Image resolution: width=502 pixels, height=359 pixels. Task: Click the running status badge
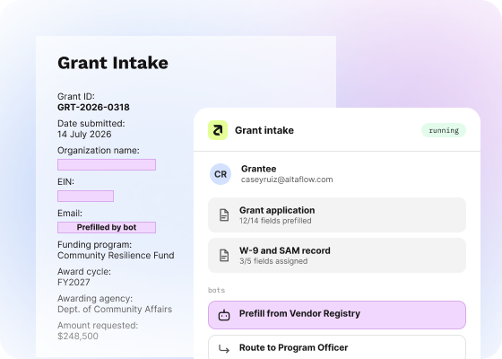point(444,130)
